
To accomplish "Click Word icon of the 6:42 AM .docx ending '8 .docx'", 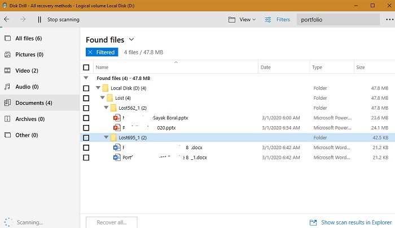I will (117, 147).
